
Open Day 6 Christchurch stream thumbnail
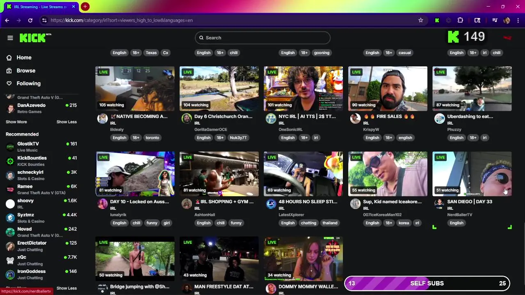pos(219,88)
